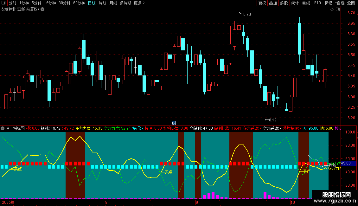This screenshot has height=206, width=358.
Task: Click the month 10 axis marker
Action: [293, 202]
